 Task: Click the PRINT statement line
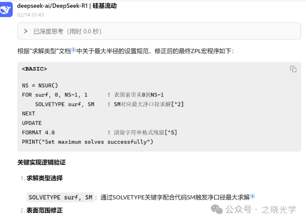click(87, 142)
